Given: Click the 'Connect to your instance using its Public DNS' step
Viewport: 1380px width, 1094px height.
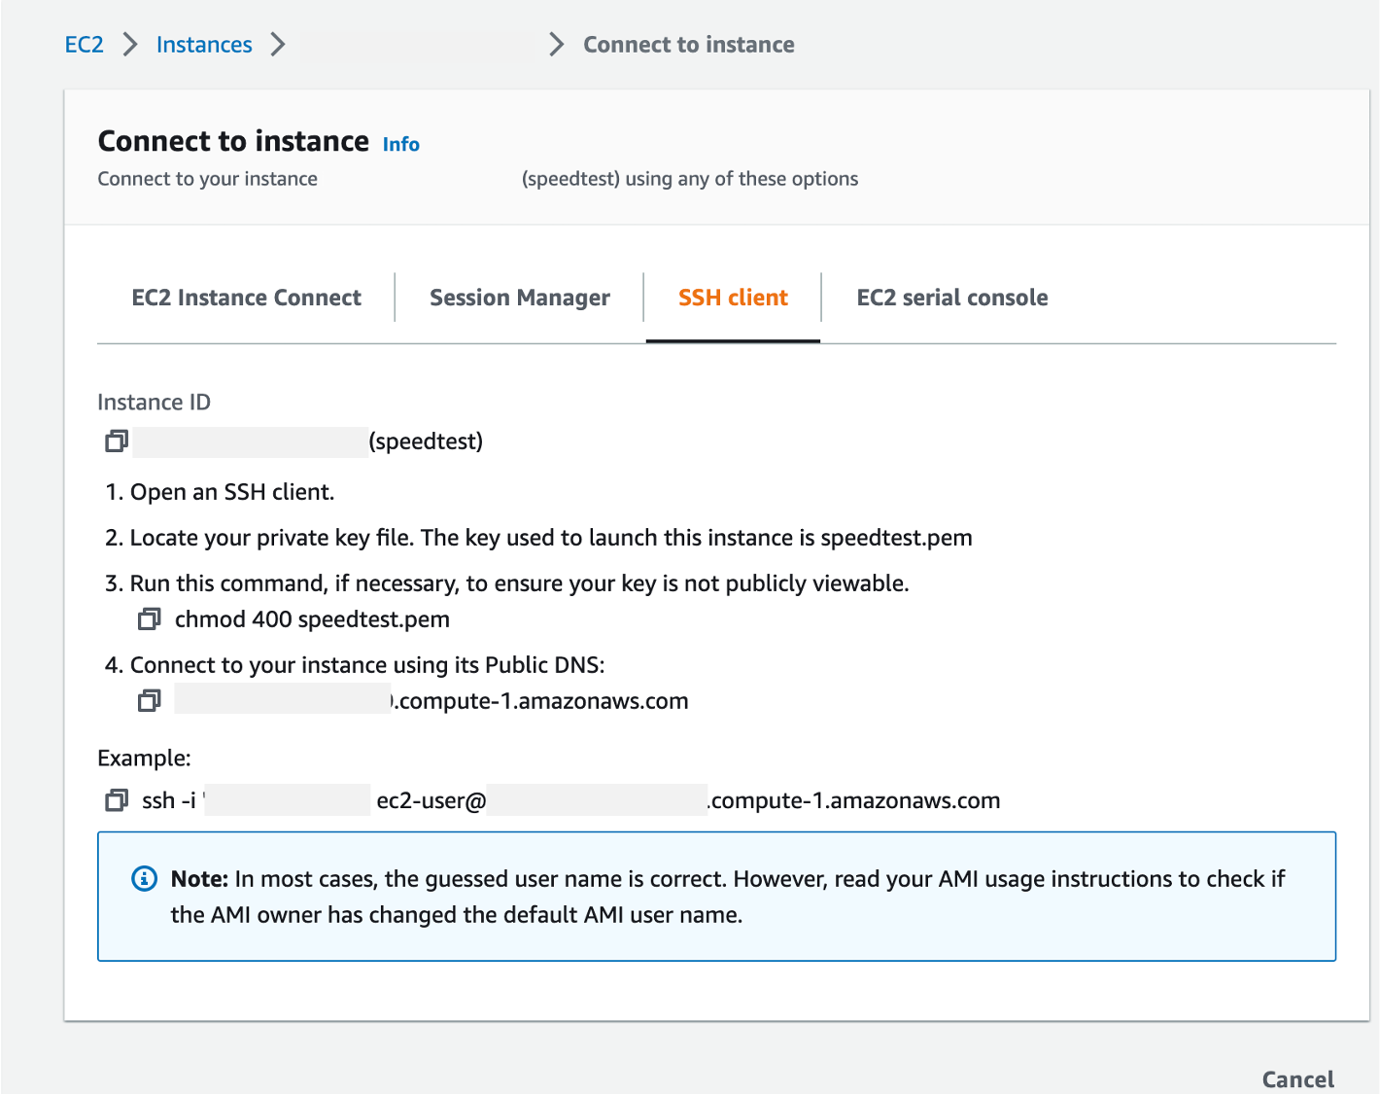Looking at the screenshot, I should [x=355, y=665].
